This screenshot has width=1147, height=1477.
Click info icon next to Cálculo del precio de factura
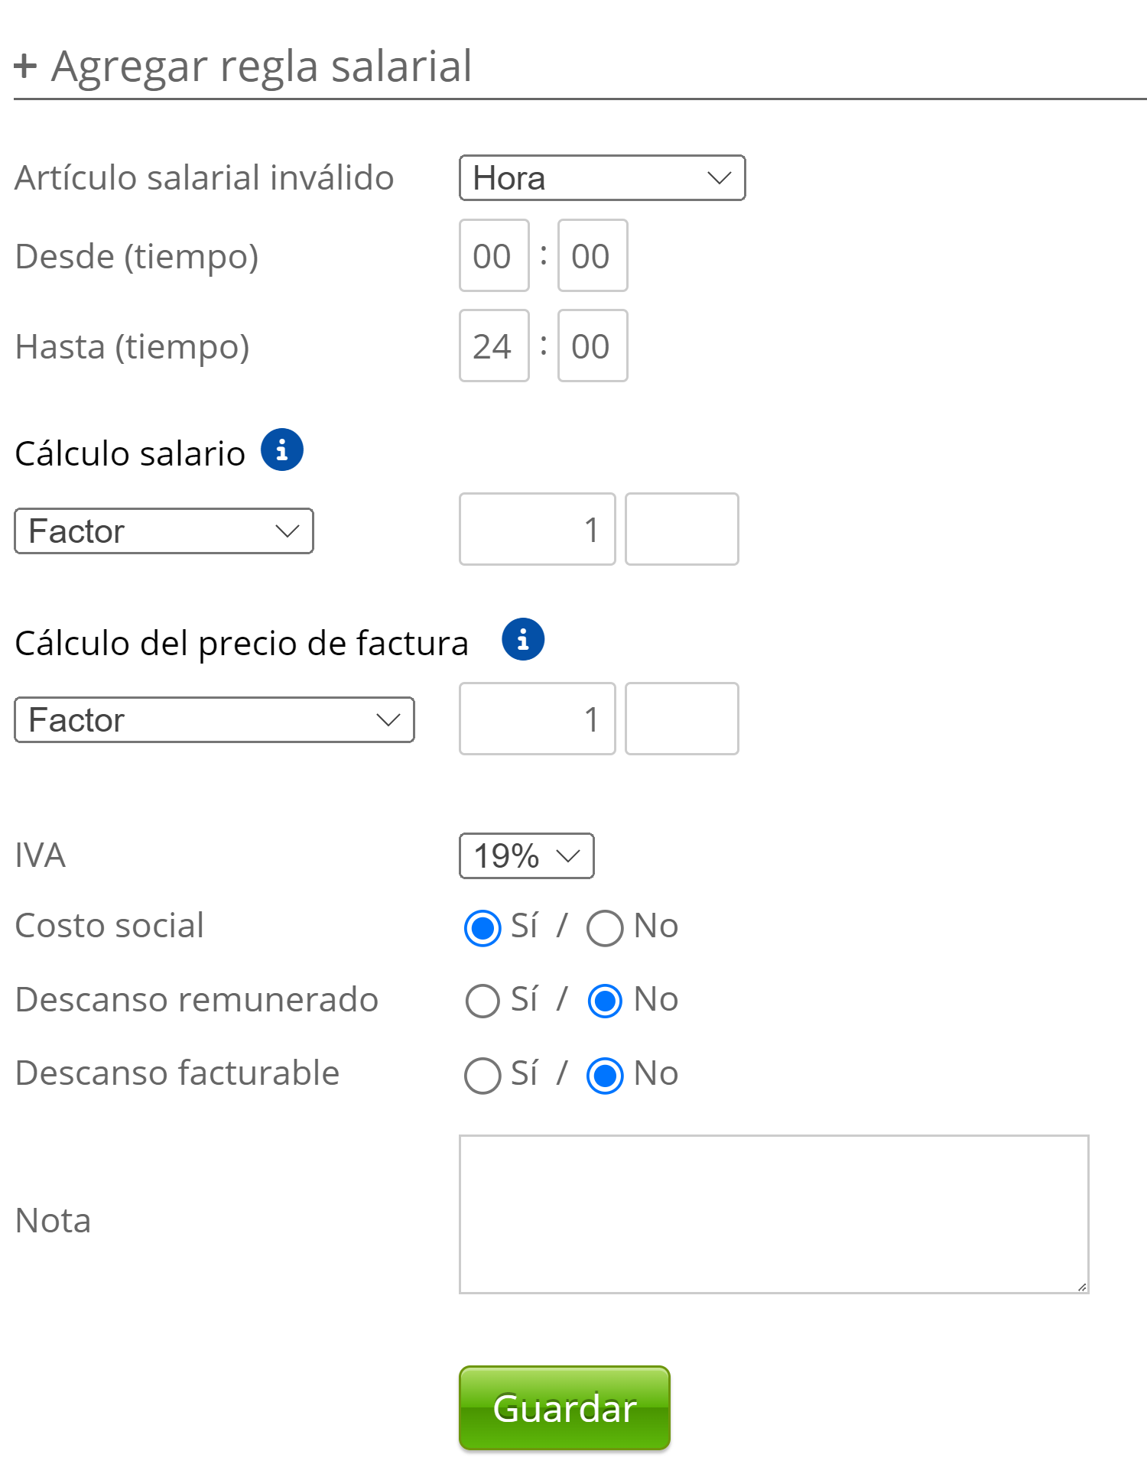(x=523, y=639)
